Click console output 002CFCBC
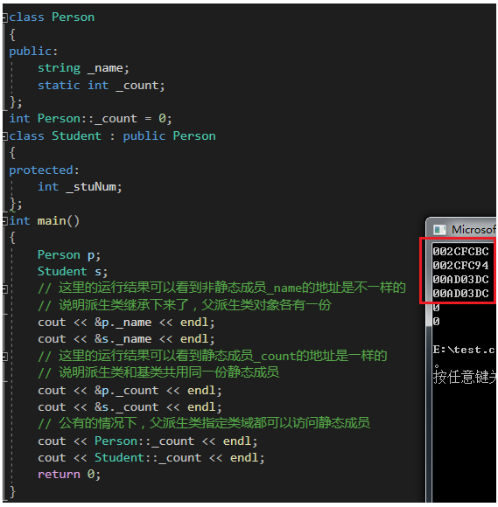 click(460, 252)
